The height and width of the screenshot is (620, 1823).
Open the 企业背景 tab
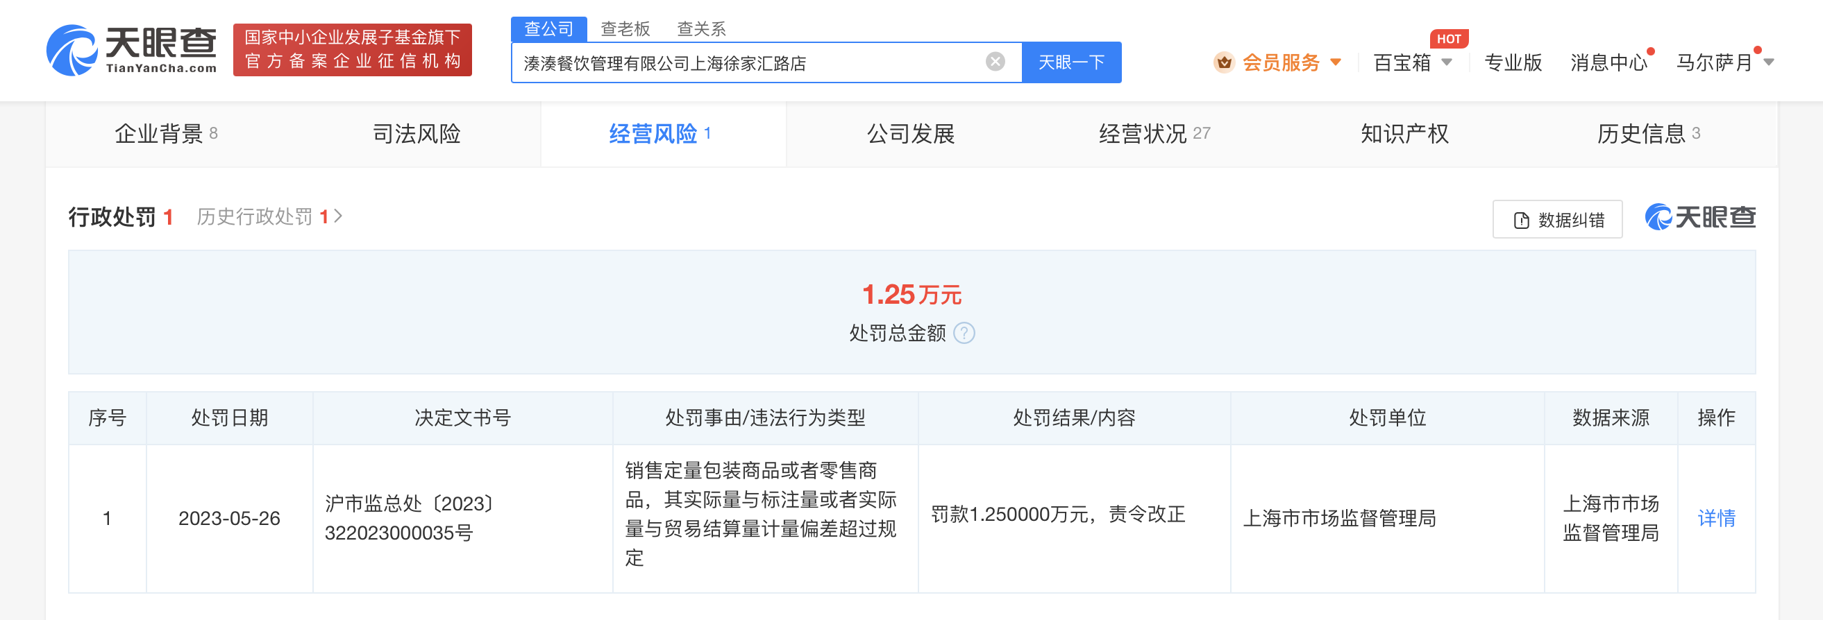[167, 134]
